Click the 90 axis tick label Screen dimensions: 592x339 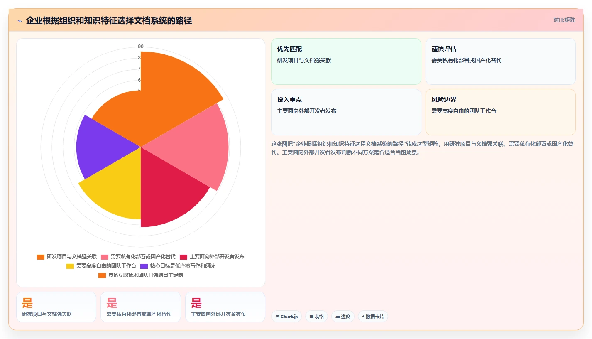141,46
